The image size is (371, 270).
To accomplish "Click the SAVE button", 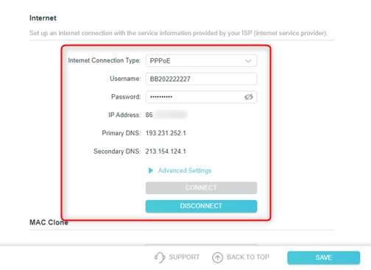I will [323, 257].
